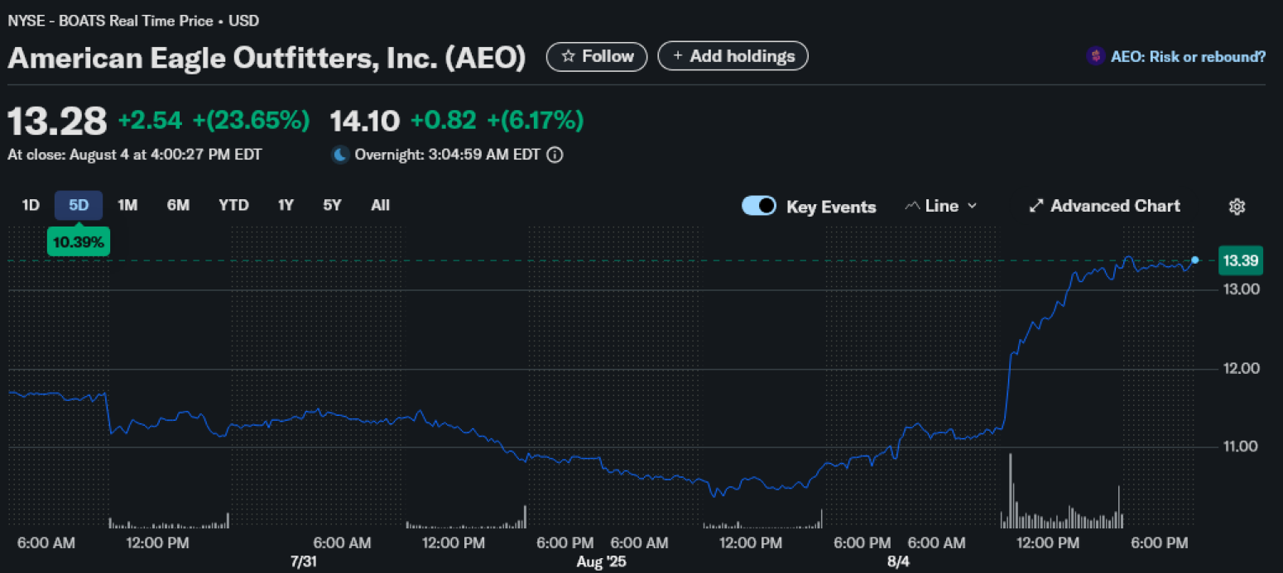Toggle the Key Events switch
The width and height of the screenshot is (1283, 573).
758,206
